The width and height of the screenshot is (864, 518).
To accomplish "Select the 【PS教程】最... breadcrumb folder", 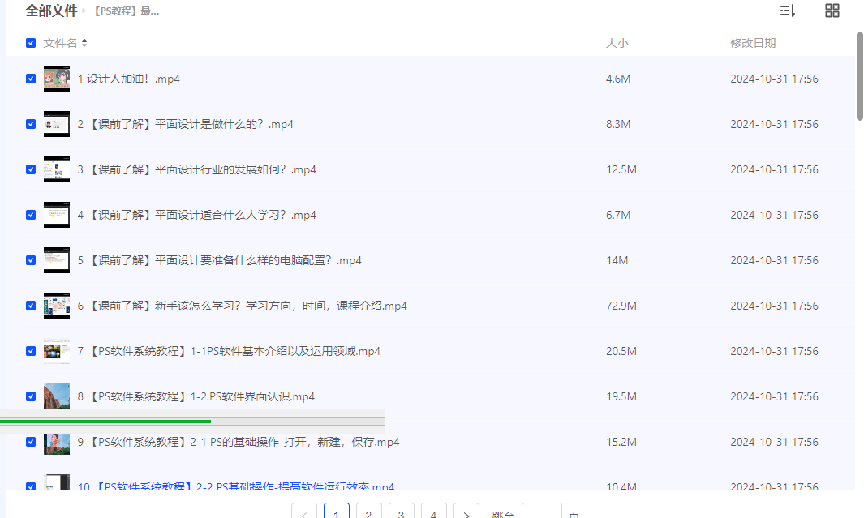I will (x=127, y=11).
